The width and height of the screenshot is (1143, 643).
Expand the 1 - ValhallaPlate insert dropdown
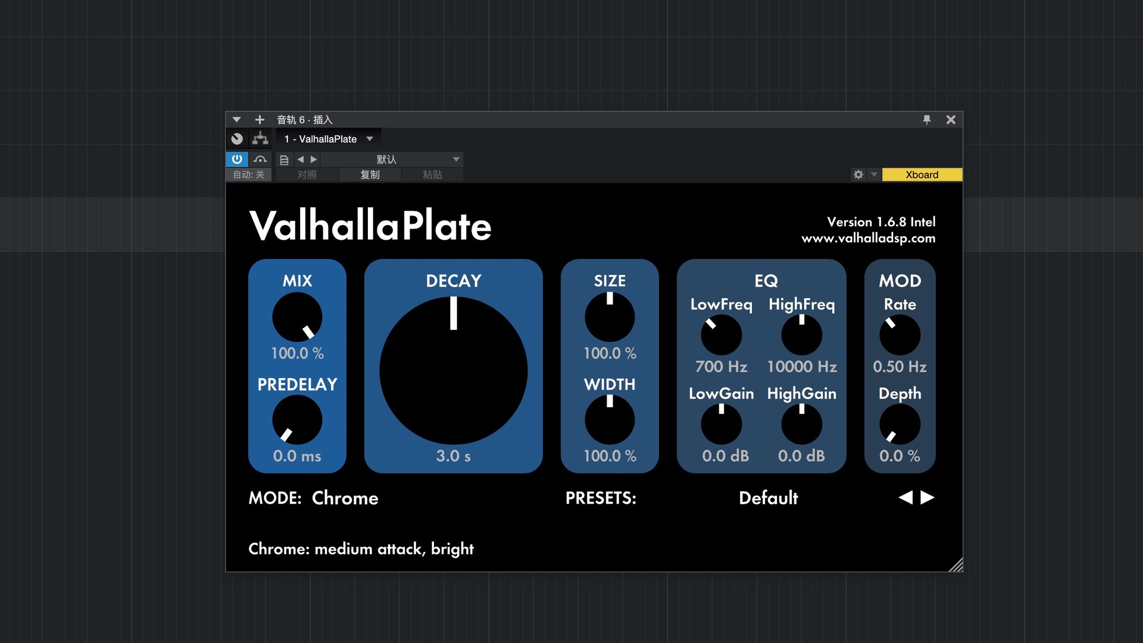370,139
